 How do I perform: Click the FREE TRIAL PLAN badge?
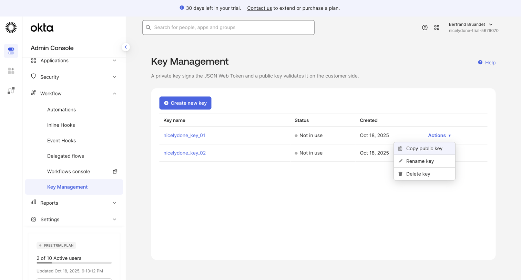(56, 245)
